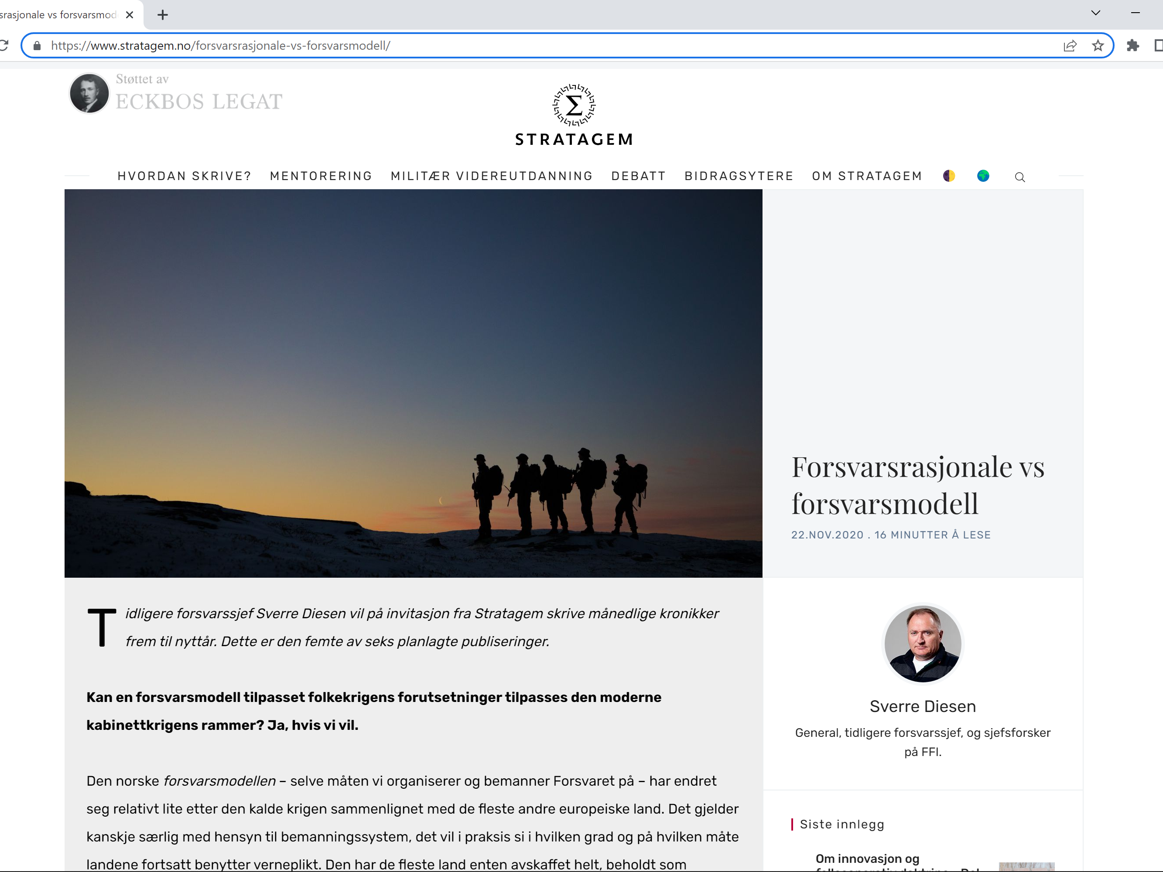Click the browser reload icon
This screenshot has width=1163, height=872.
pyautogui.click(x=3, y=46)
